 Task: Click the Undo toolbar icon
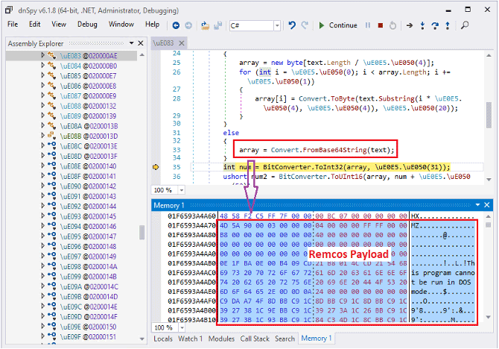(x=293, y=25)
